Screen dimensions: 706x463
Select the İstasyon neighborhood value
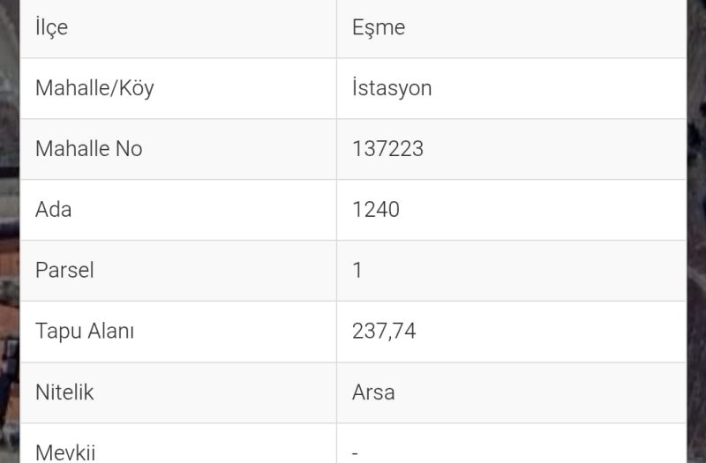point(392,88)
